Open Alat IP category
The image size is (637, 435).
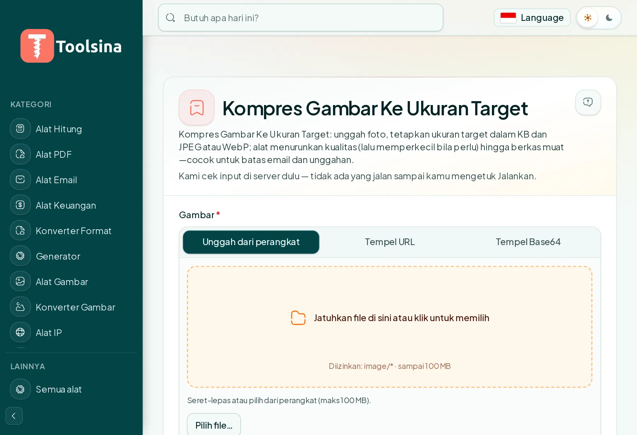point(71,332)
